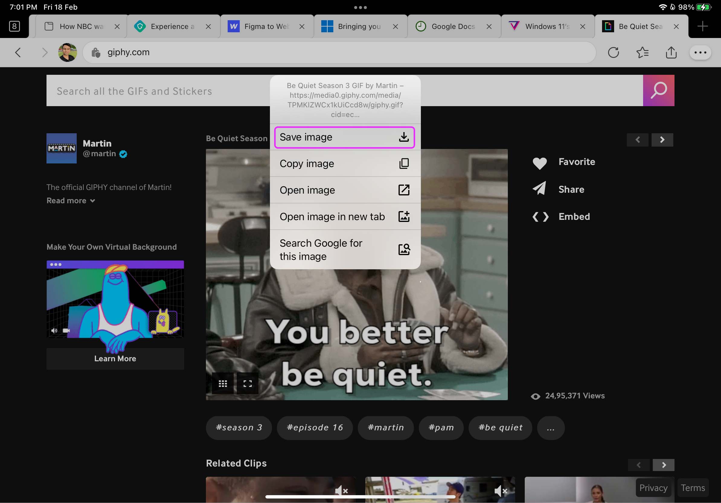Open the #pam tag
Screen dimensions: 721x503
click(441, 428)
